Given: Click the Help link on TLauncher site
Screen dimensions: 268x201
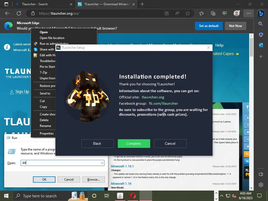Looking at the screenshot, I should [219, 45].
